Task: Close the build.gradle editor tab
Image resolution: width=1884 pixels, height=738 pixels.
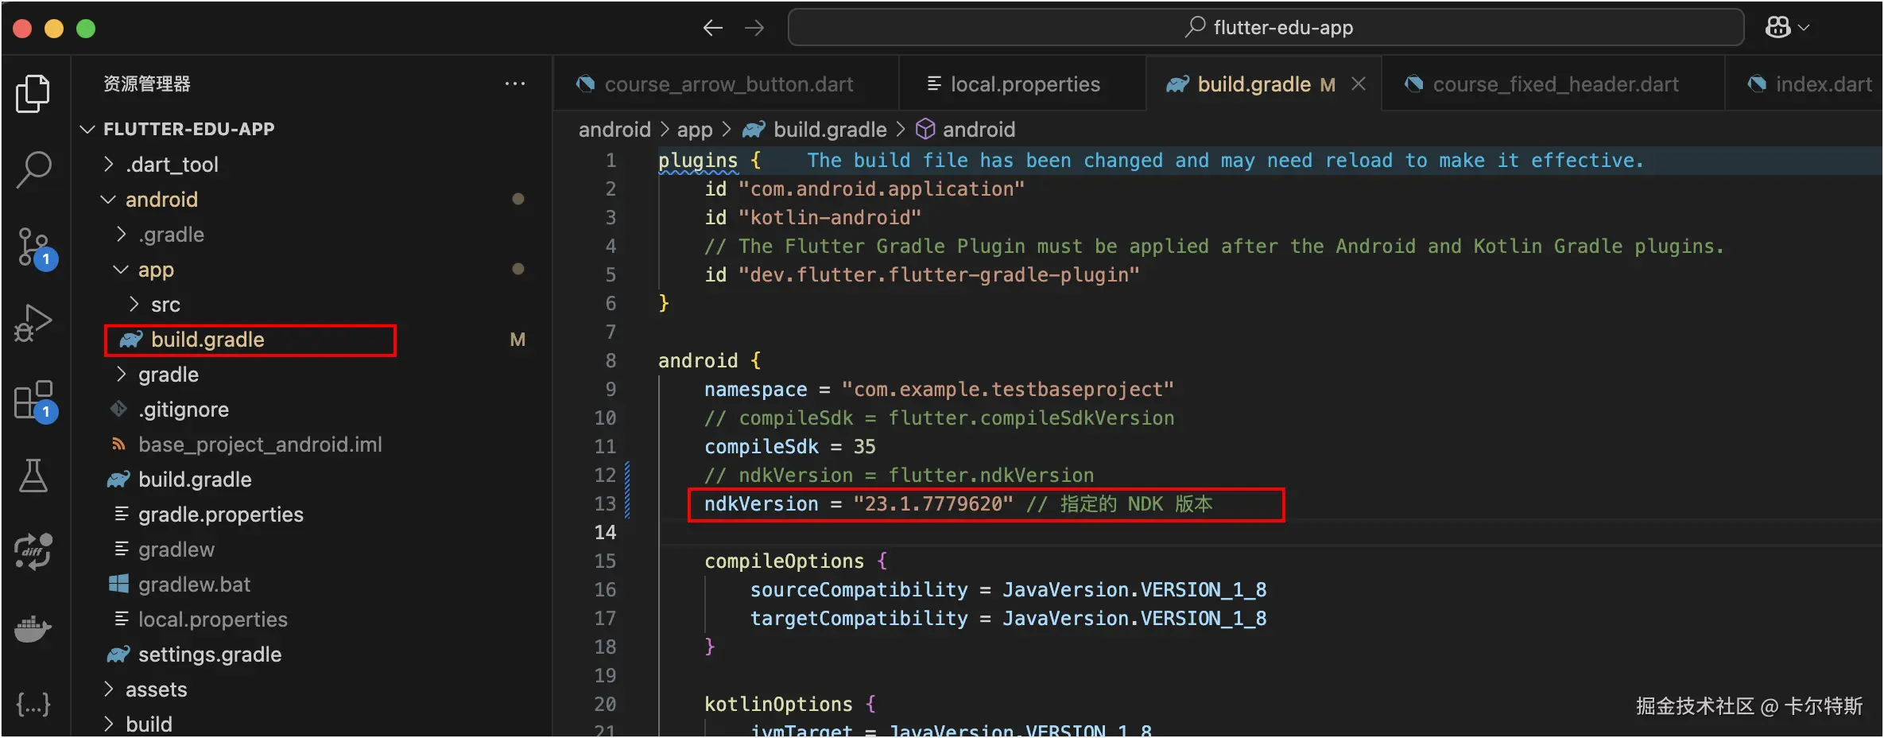Action: tap(1359, 84)
